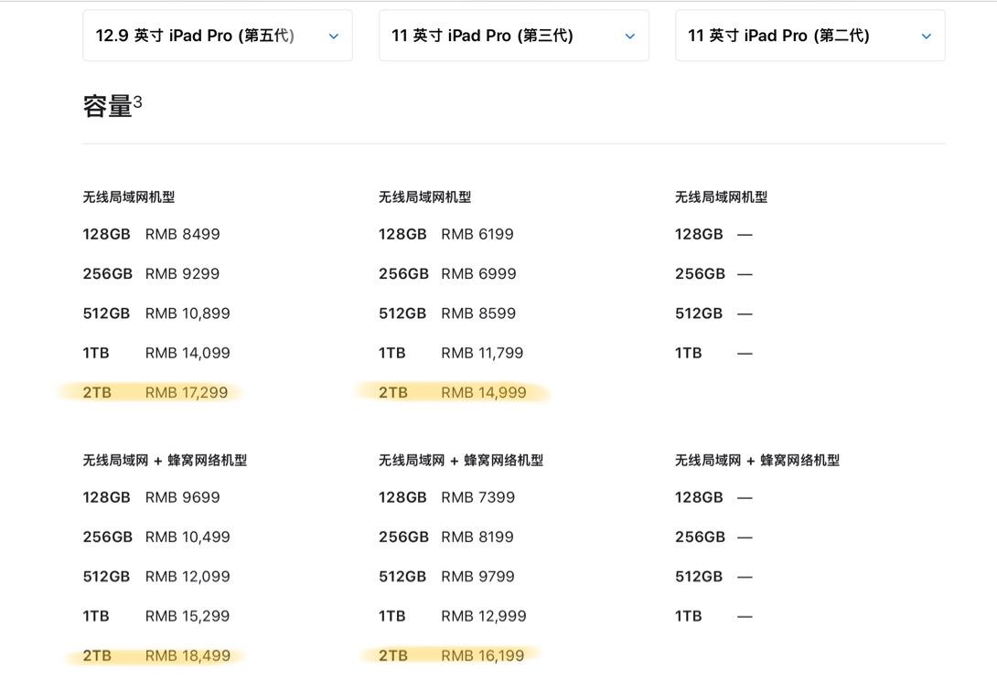Open the 11 英寸 iPad Pro (第三代) model dropdown
The width and height of the screenshot is (997, 681).
click(514, 36)
